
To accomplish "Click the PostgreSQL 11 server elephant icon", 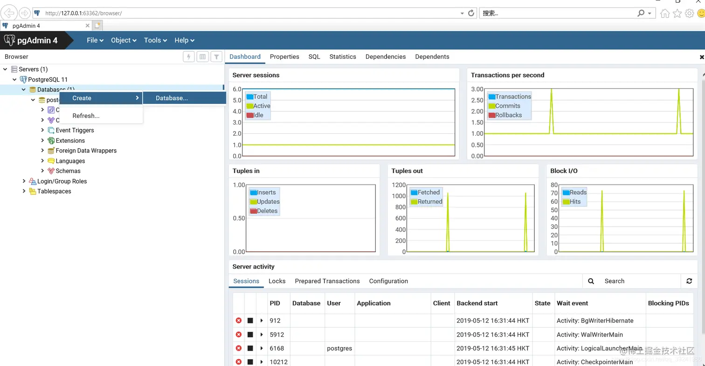I will tap(23, 80).
